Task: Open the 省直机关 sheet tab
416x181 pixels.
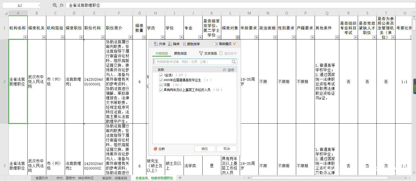Action: 42,178
